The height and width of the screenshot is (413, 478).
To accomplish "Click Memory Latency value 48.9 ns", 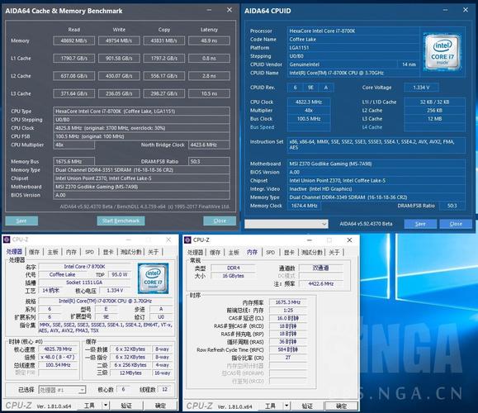I will tap(209, 40).
